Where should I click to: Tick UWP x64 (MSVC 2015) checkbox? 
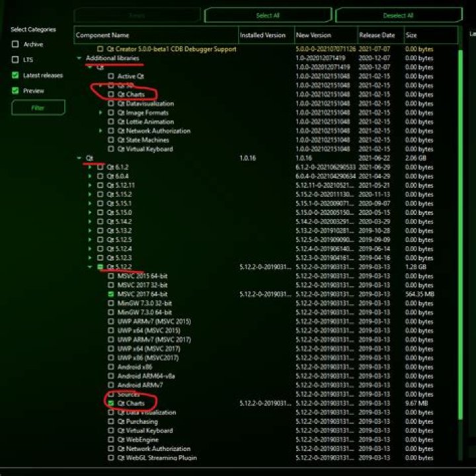pos(111,331)
